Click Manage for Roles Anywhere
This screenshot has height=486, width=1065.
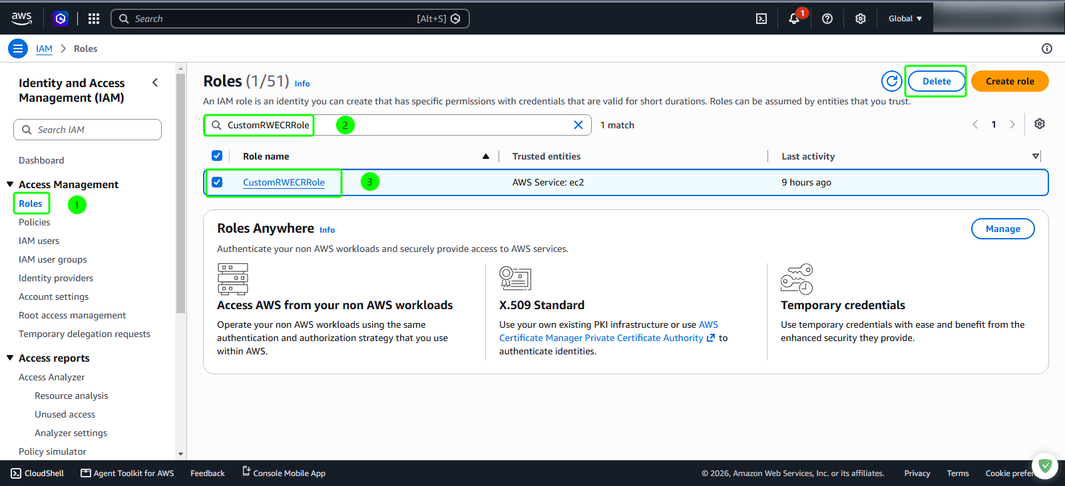(x=1003, y=229)
